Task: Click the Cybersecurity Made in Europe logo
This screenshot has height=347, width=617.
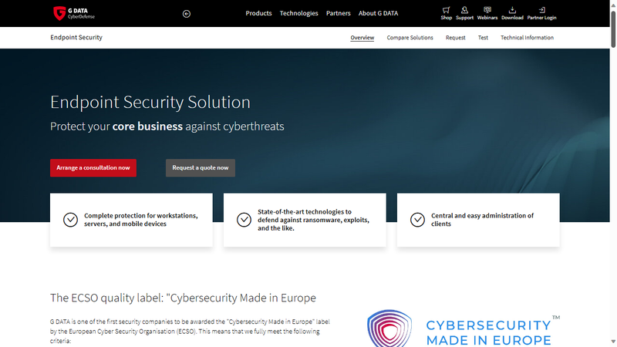Action: [x=464, y=328]
